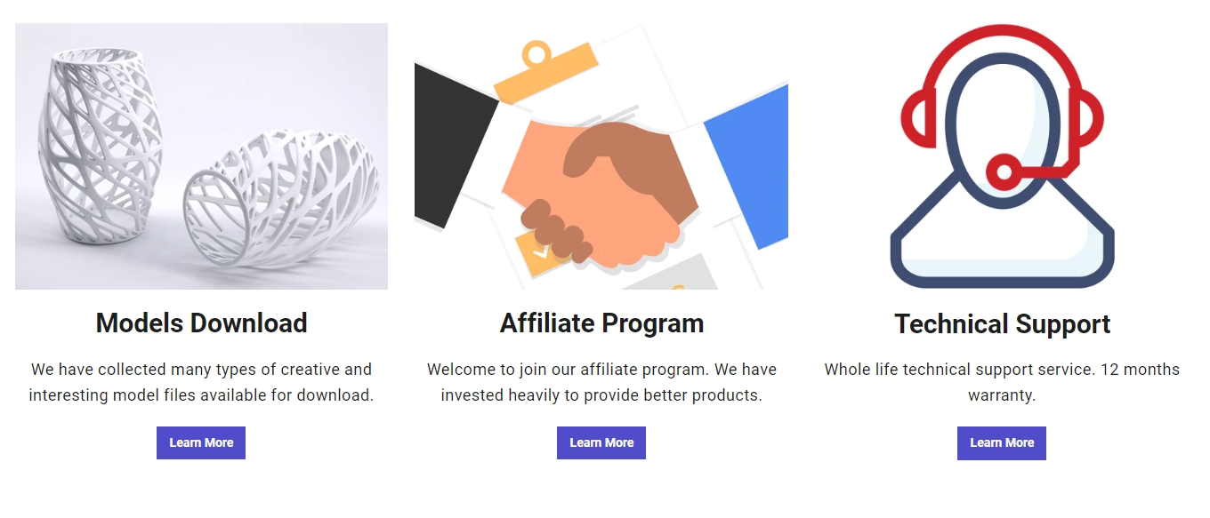Click the Models Download description text

click(x=201, y=382)
